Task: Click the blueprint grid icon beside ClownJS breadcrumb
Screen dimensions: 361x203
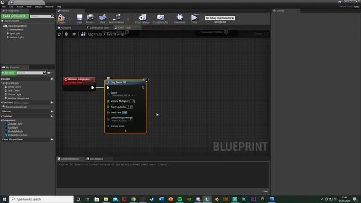Action: coord(83,34)
